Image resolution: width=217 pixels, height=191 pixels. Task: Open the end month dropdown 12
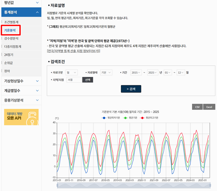point(181,73)
